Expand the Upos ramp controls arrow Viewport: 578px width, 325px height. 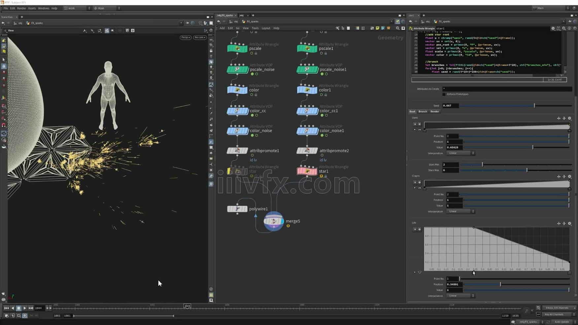pyautogui.click(x=415, y=130)
